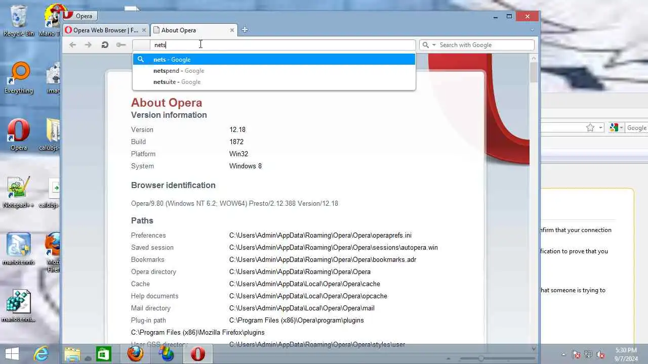Click the About Opera heading
Image resolution: width=648 pixels, height=364 pixels.
pyautogui.click(x=167, y=103)
